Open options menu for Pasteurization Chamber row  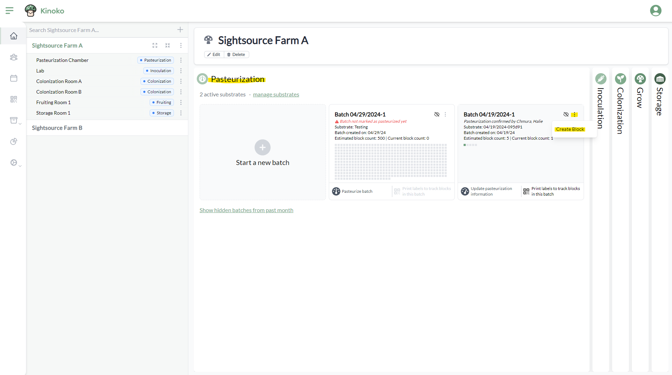(181, 60)
